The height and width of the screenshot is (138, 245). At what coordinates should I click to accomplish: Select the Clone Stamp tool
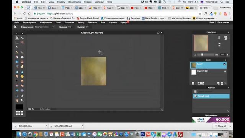tap(22, 62)
